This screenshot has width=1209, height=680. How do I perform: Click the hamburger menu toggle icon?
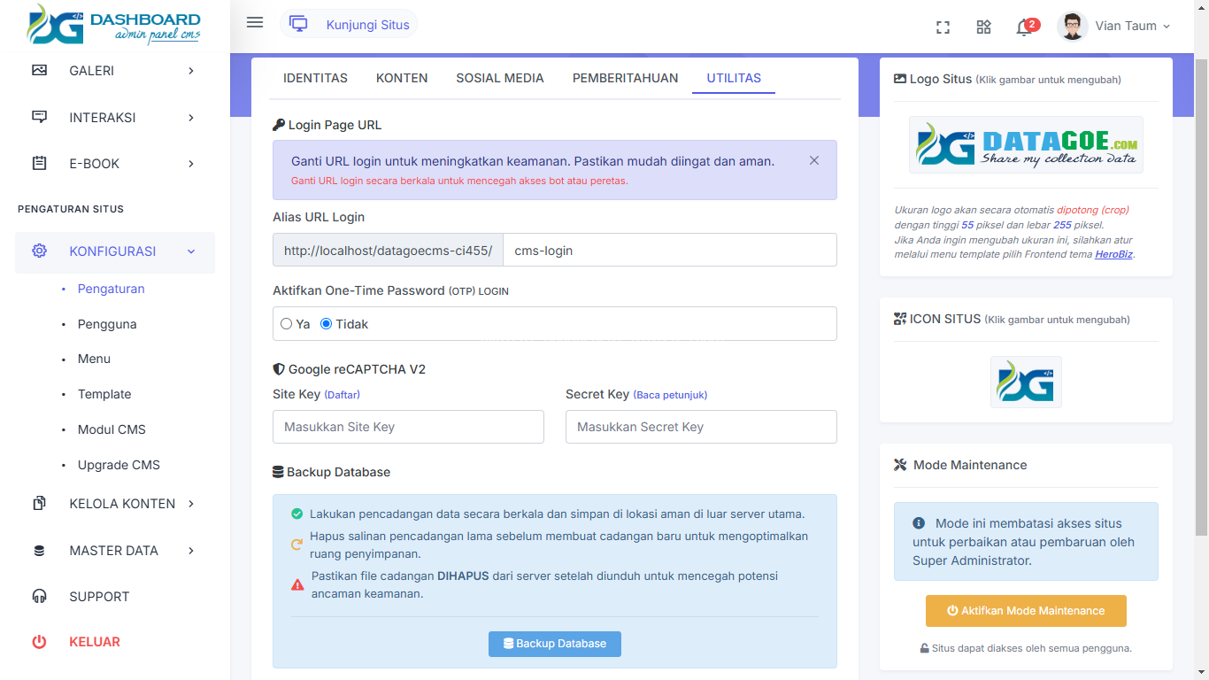[x=255, y=23]
